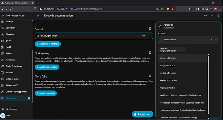The height and width of the screenshot is (120, 223).
Task: Open the browser main menu
Action: [x=220, y=9]
